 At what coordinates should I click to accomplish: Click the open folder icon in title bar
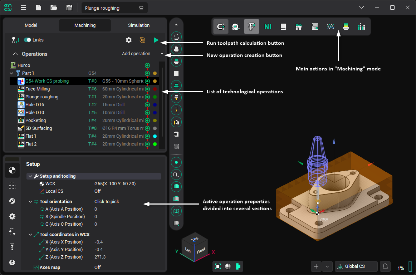click(x=54, y=8)
